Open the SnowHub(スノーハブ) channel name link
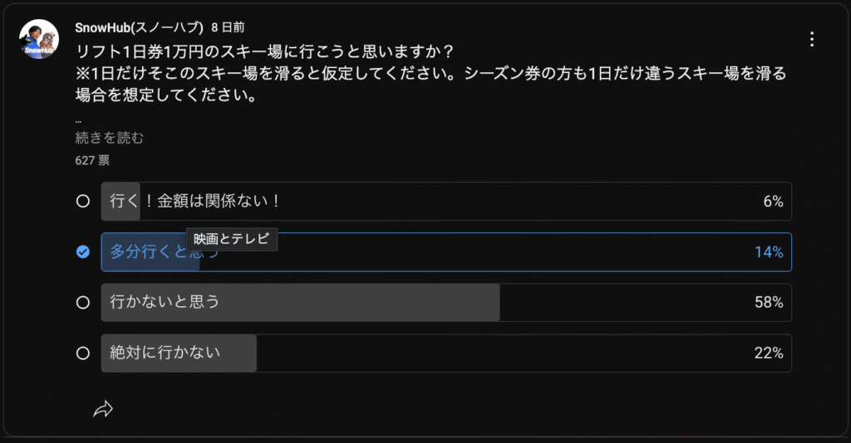Viewport: 851px width, 443px height. click(139, 28)
